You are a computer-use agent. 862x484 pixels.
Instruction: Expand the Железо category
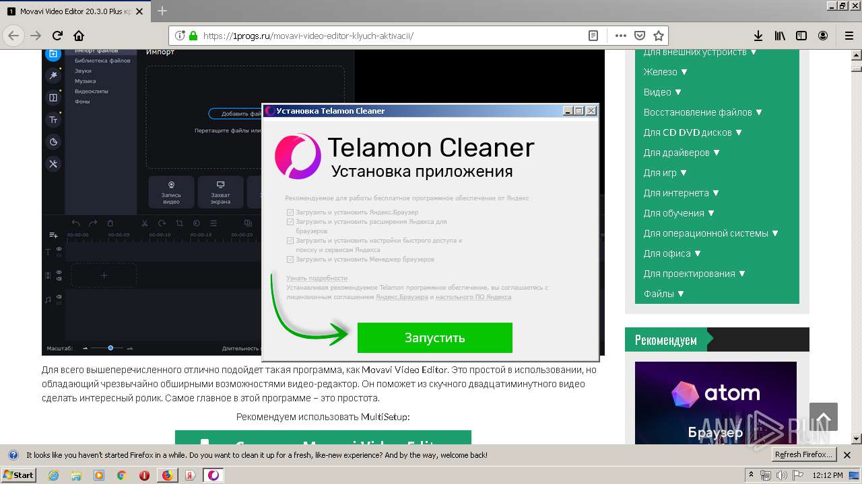(665, 72)
